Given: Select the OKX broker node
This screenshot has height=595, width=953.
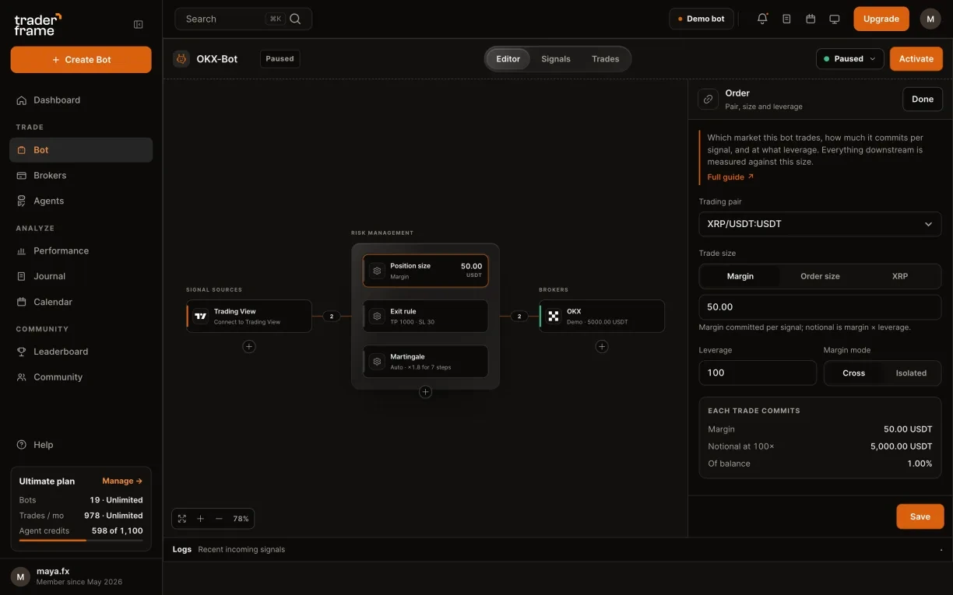Looking at the screenshot, I should click(x=602, y=317).
